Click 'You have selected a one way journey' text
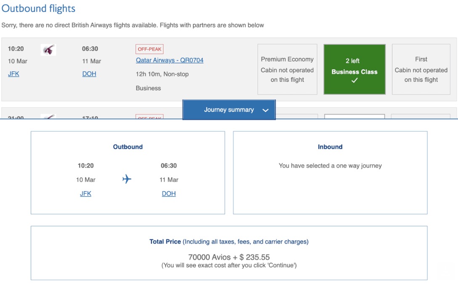This screenshot has height=284, width=458. 330,166
